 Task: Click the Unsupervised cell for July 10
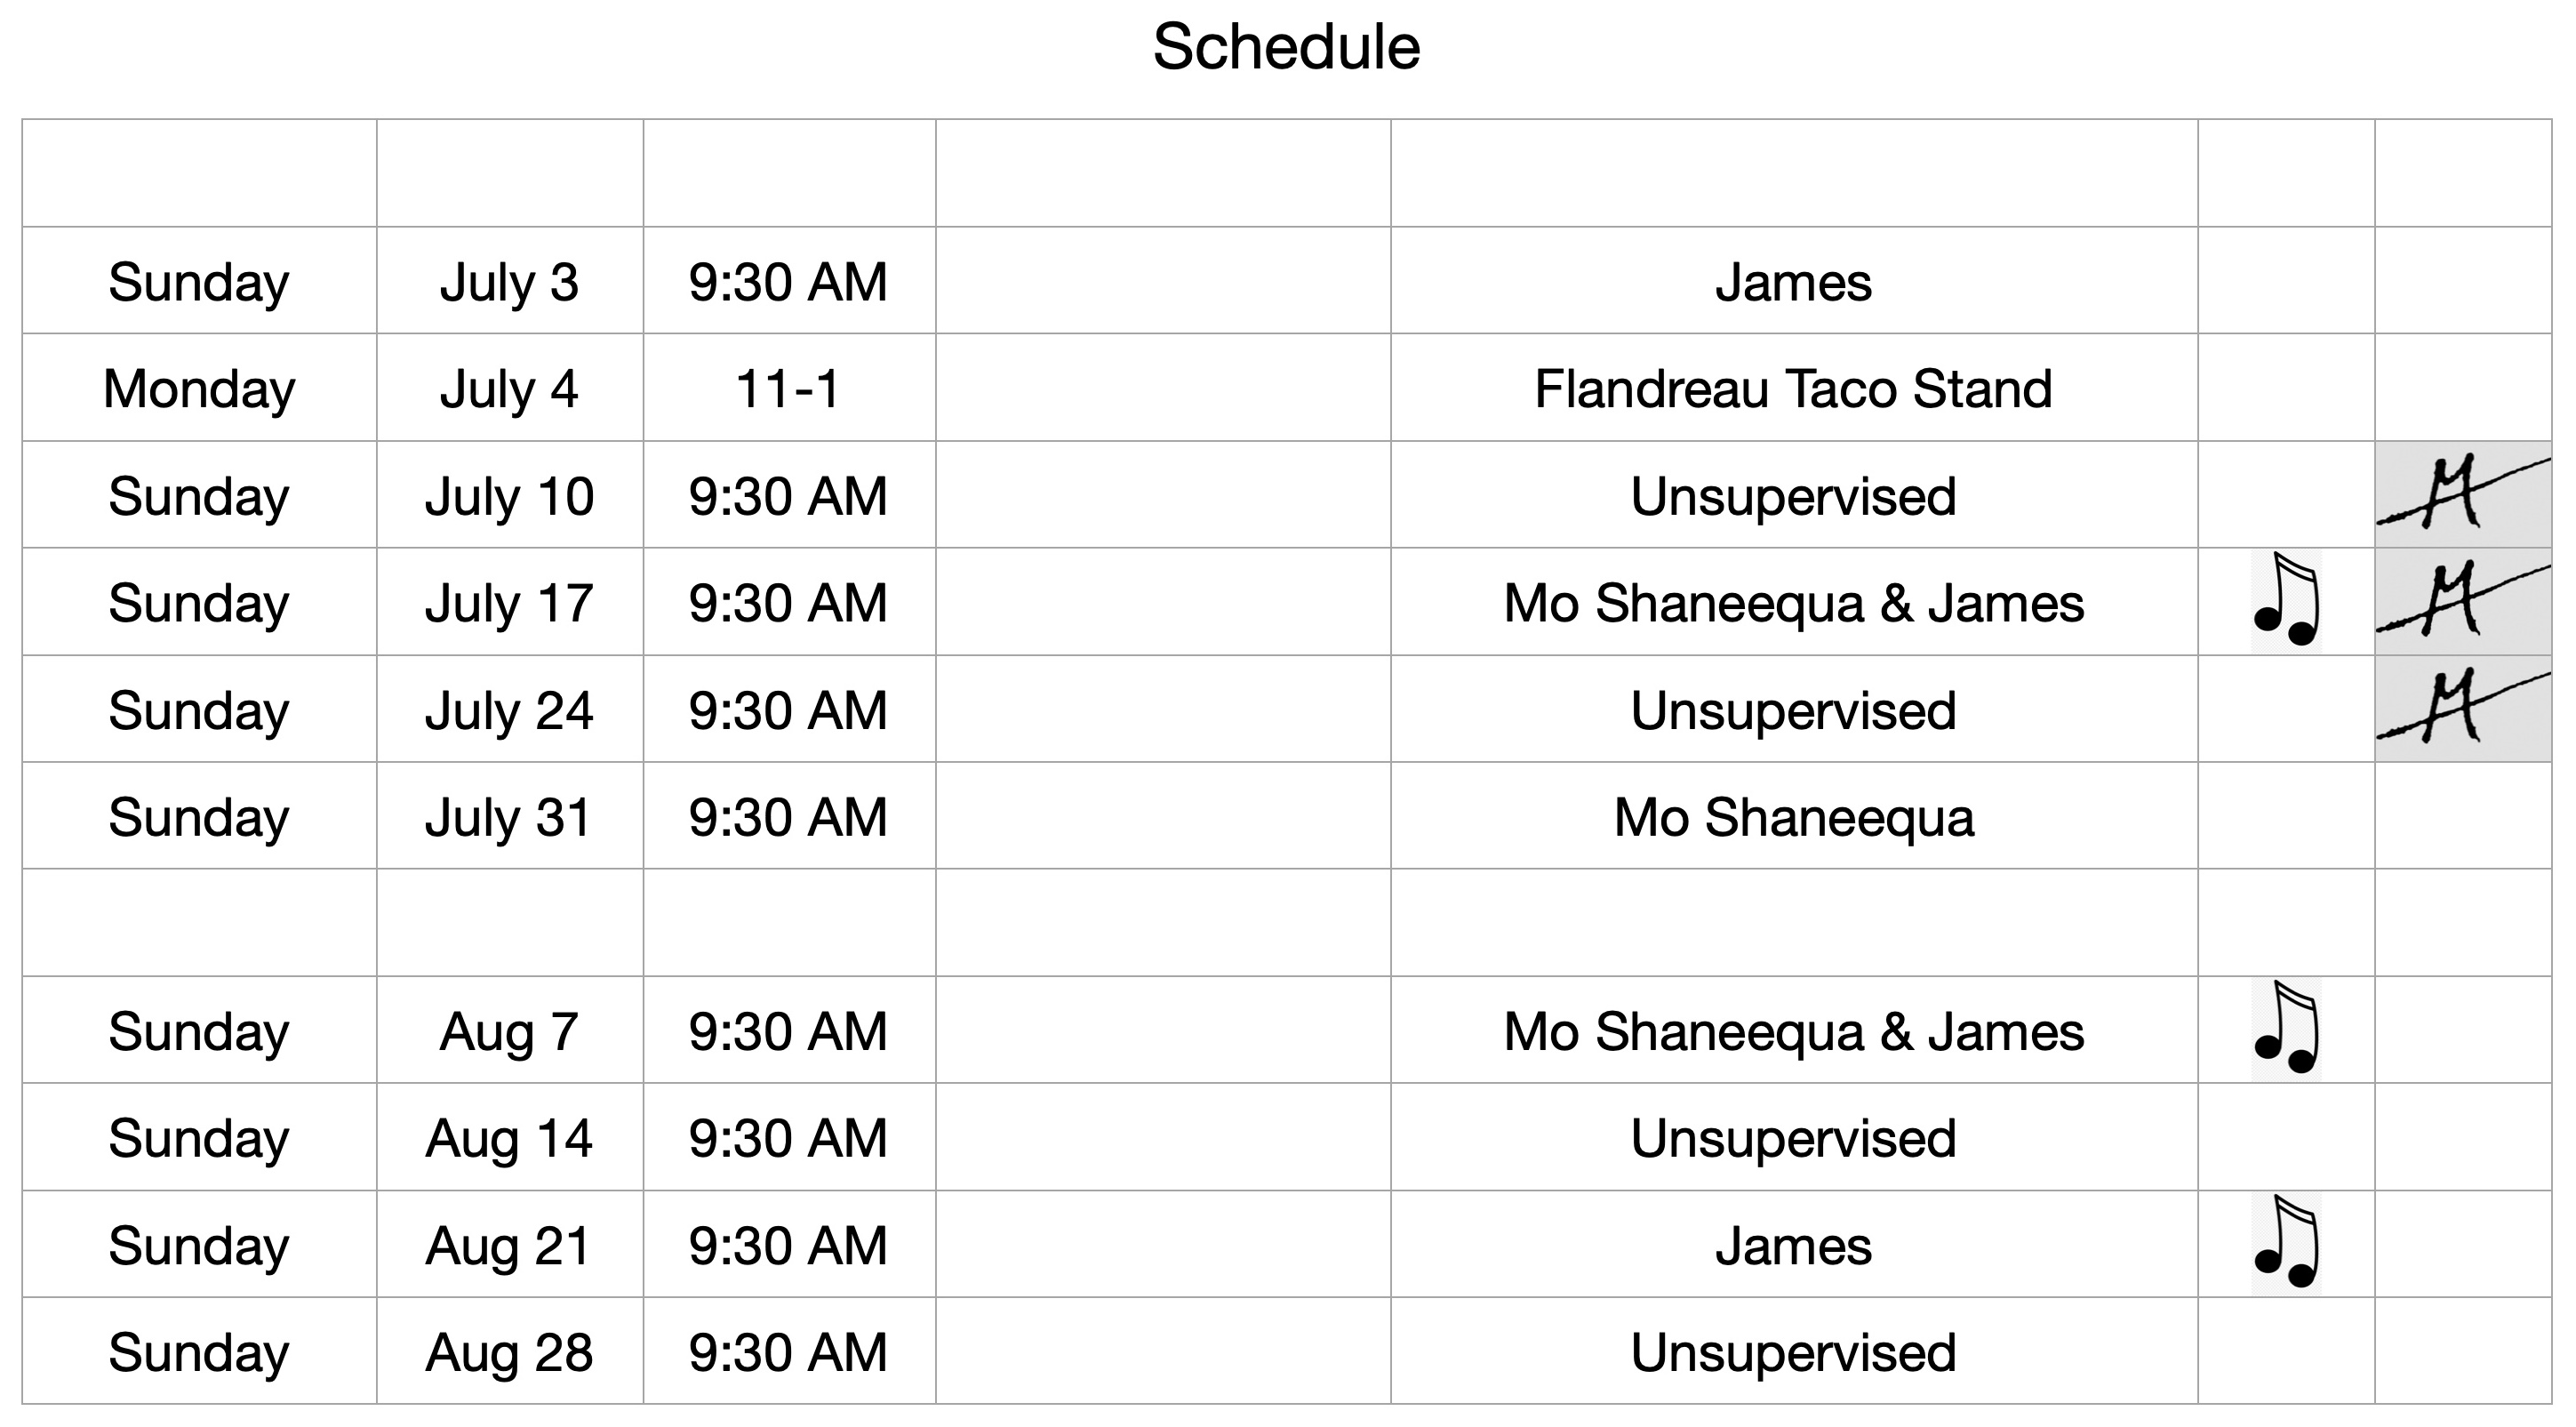[x=1794, y=494]
